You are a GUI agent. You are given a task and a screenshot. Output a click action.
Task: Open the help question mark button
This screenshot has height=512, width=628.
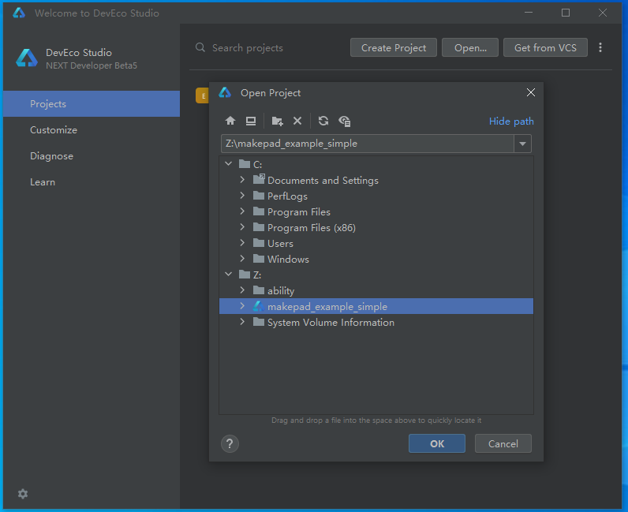point(230,443)
